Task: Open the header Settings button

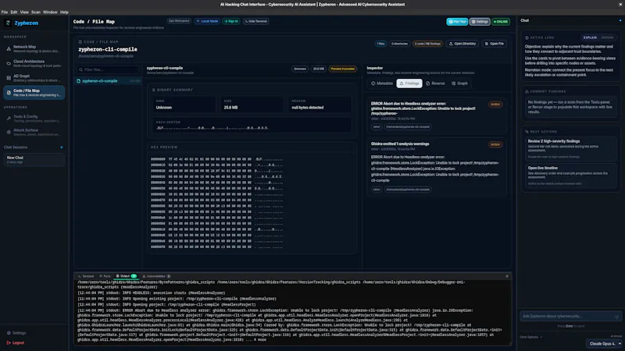Action: point(480,22)
